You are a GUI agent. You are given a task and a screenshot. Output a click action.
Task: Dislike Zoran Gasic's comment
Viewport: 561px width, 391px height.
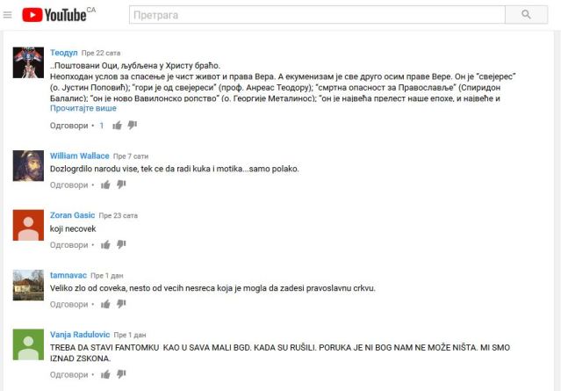(x=121, y=244)
